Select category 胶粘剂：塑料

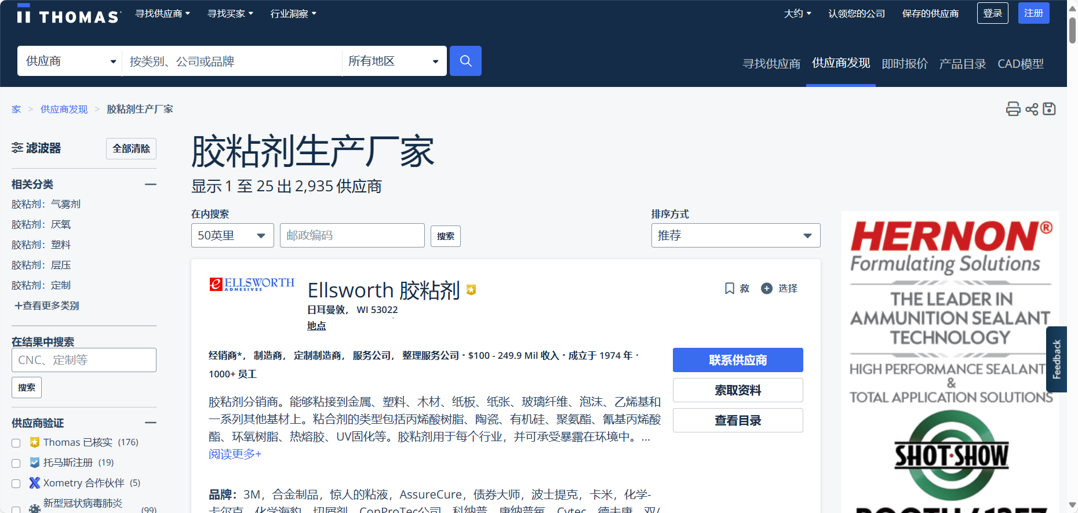(41, 245)
